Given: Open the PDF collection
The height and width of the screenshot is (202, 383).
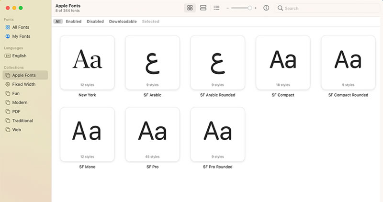Looking at the screenshot, I should tap(25, 112).
